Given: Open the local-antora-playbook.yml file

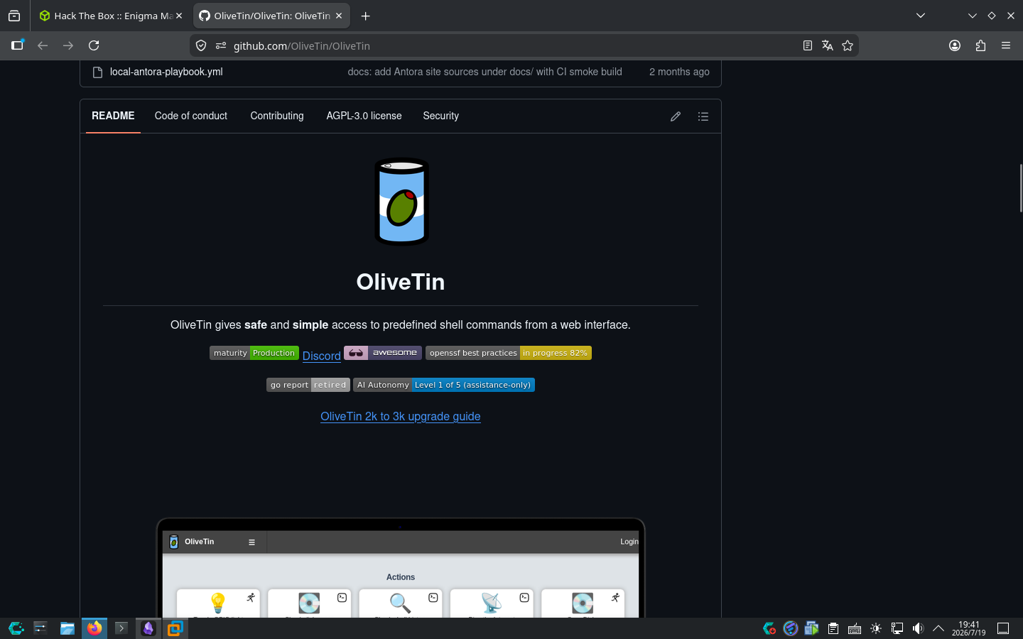Looking at the screenshot, I should pyautogui.click(x=166, y=72).
